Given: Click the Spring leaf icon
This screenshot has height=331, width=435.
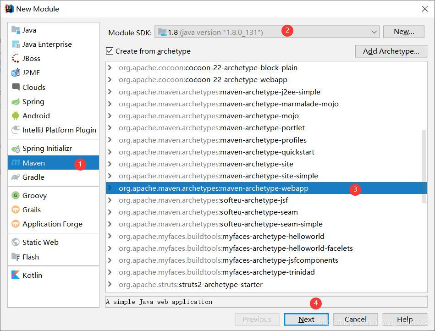Looking at the screenshot, I should click(x=16, y=102).
